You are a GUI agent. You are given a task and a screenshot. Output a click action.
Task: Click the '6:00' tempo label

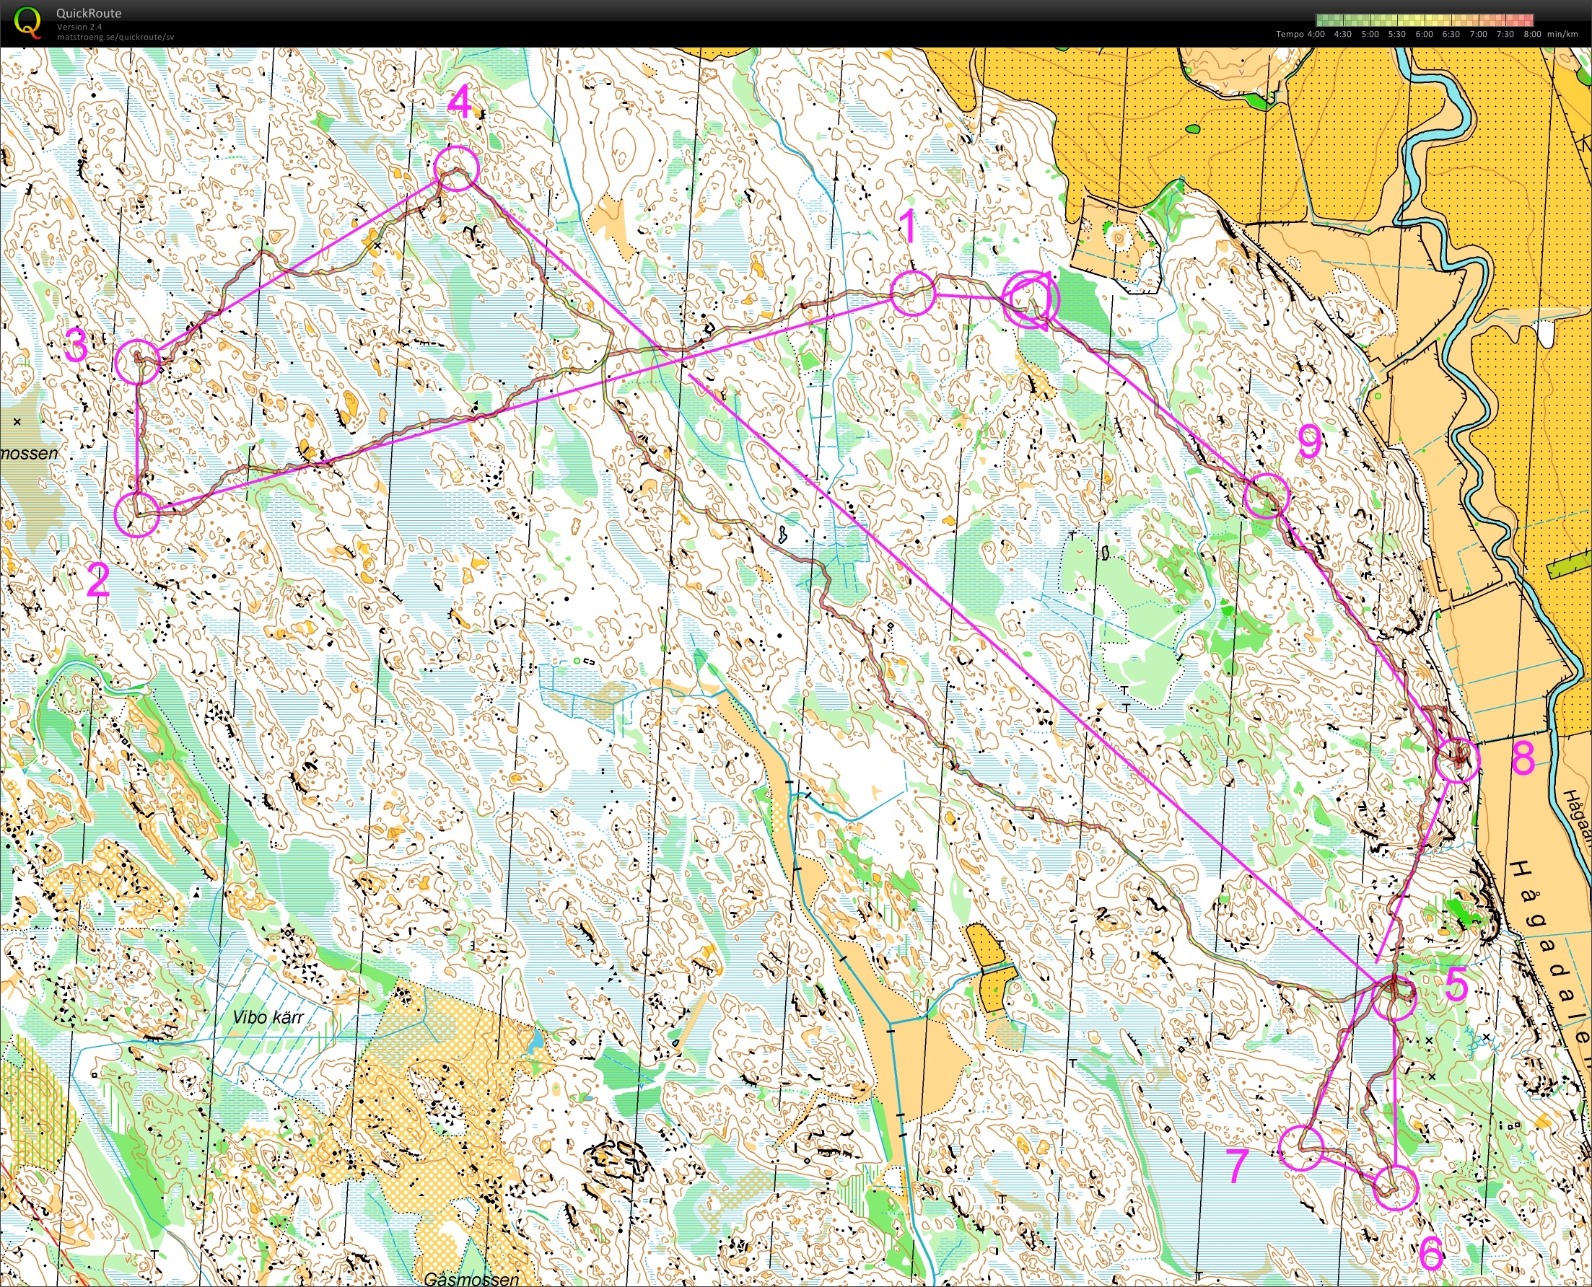click(1425, 34)
